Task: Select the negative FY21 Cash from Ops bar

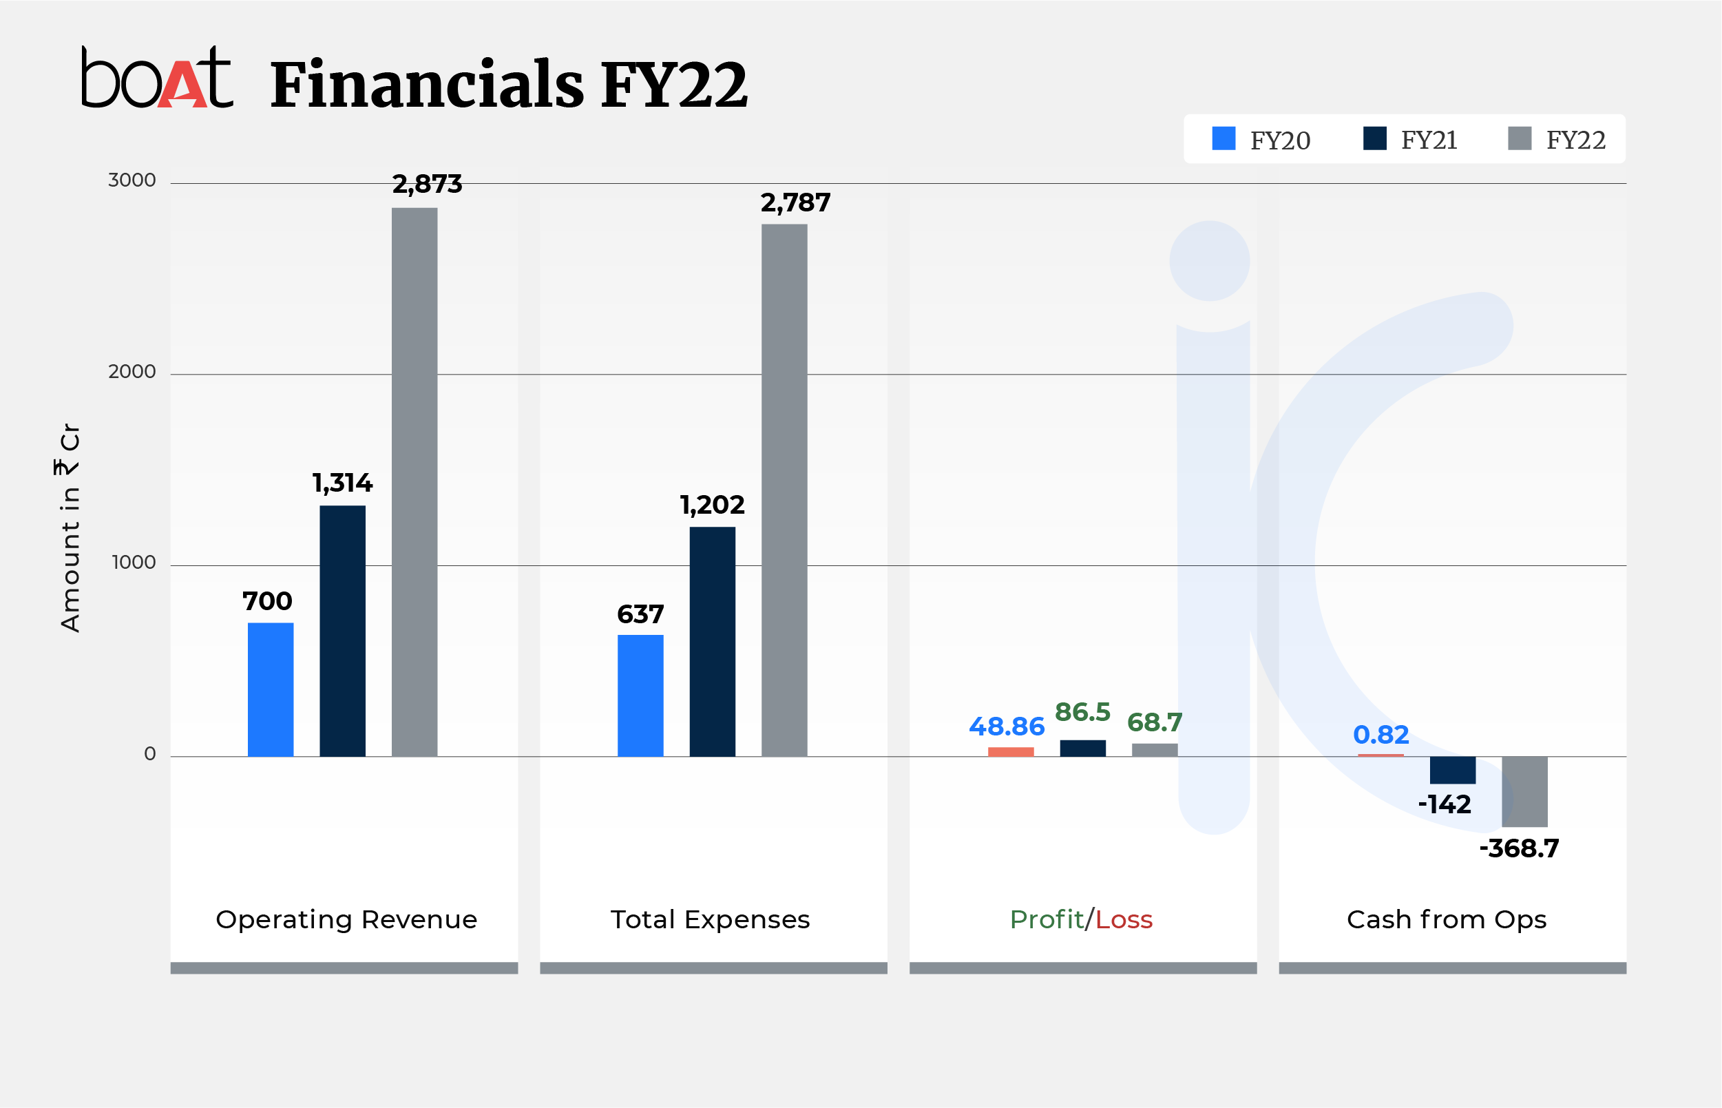Action: pyautogui.click(x=1452, y=770)
